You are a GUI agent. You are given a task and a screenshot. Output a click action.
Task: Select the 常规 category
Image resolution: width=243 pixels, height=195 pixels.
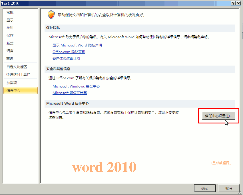tap(21, 12)
